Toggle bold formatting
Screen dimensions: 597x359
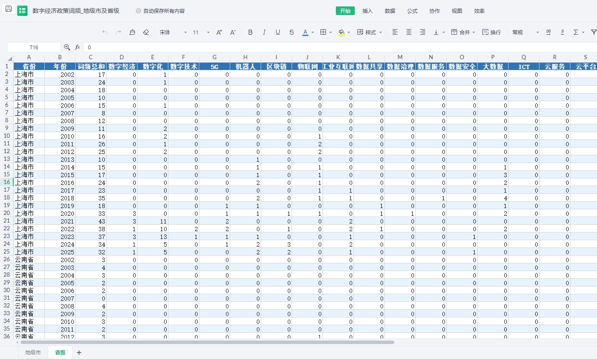tap(250, 32)
